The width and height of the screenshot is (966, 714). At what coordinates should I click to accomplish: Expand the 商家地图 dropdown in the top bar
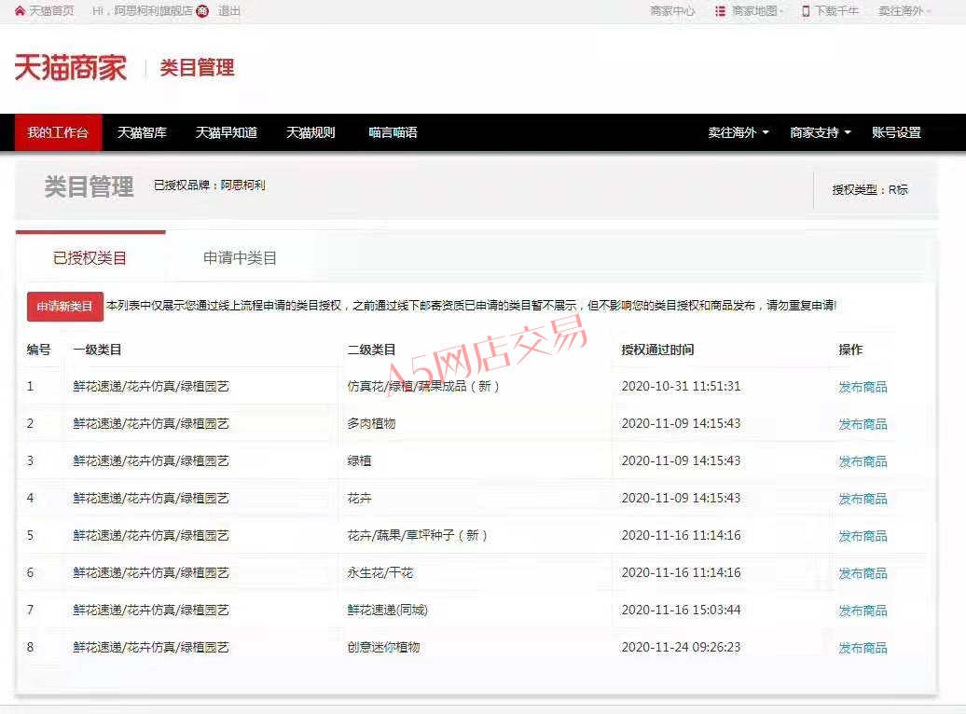[x=758, y=11]
